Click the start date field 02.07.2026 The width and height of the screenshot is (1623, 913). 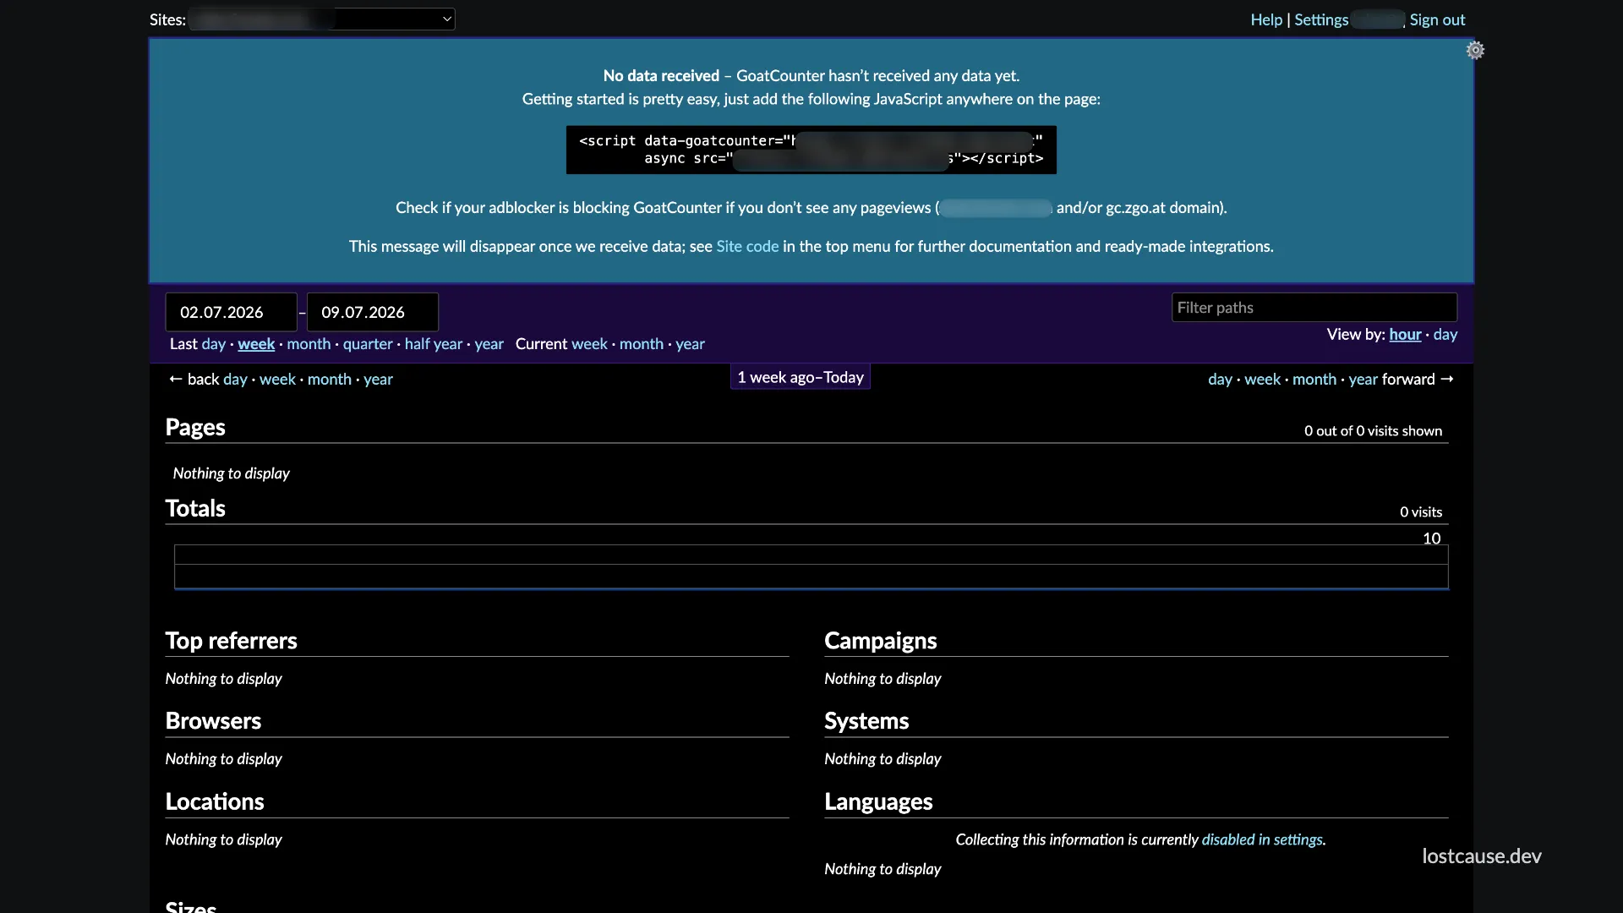click(231, 312)
